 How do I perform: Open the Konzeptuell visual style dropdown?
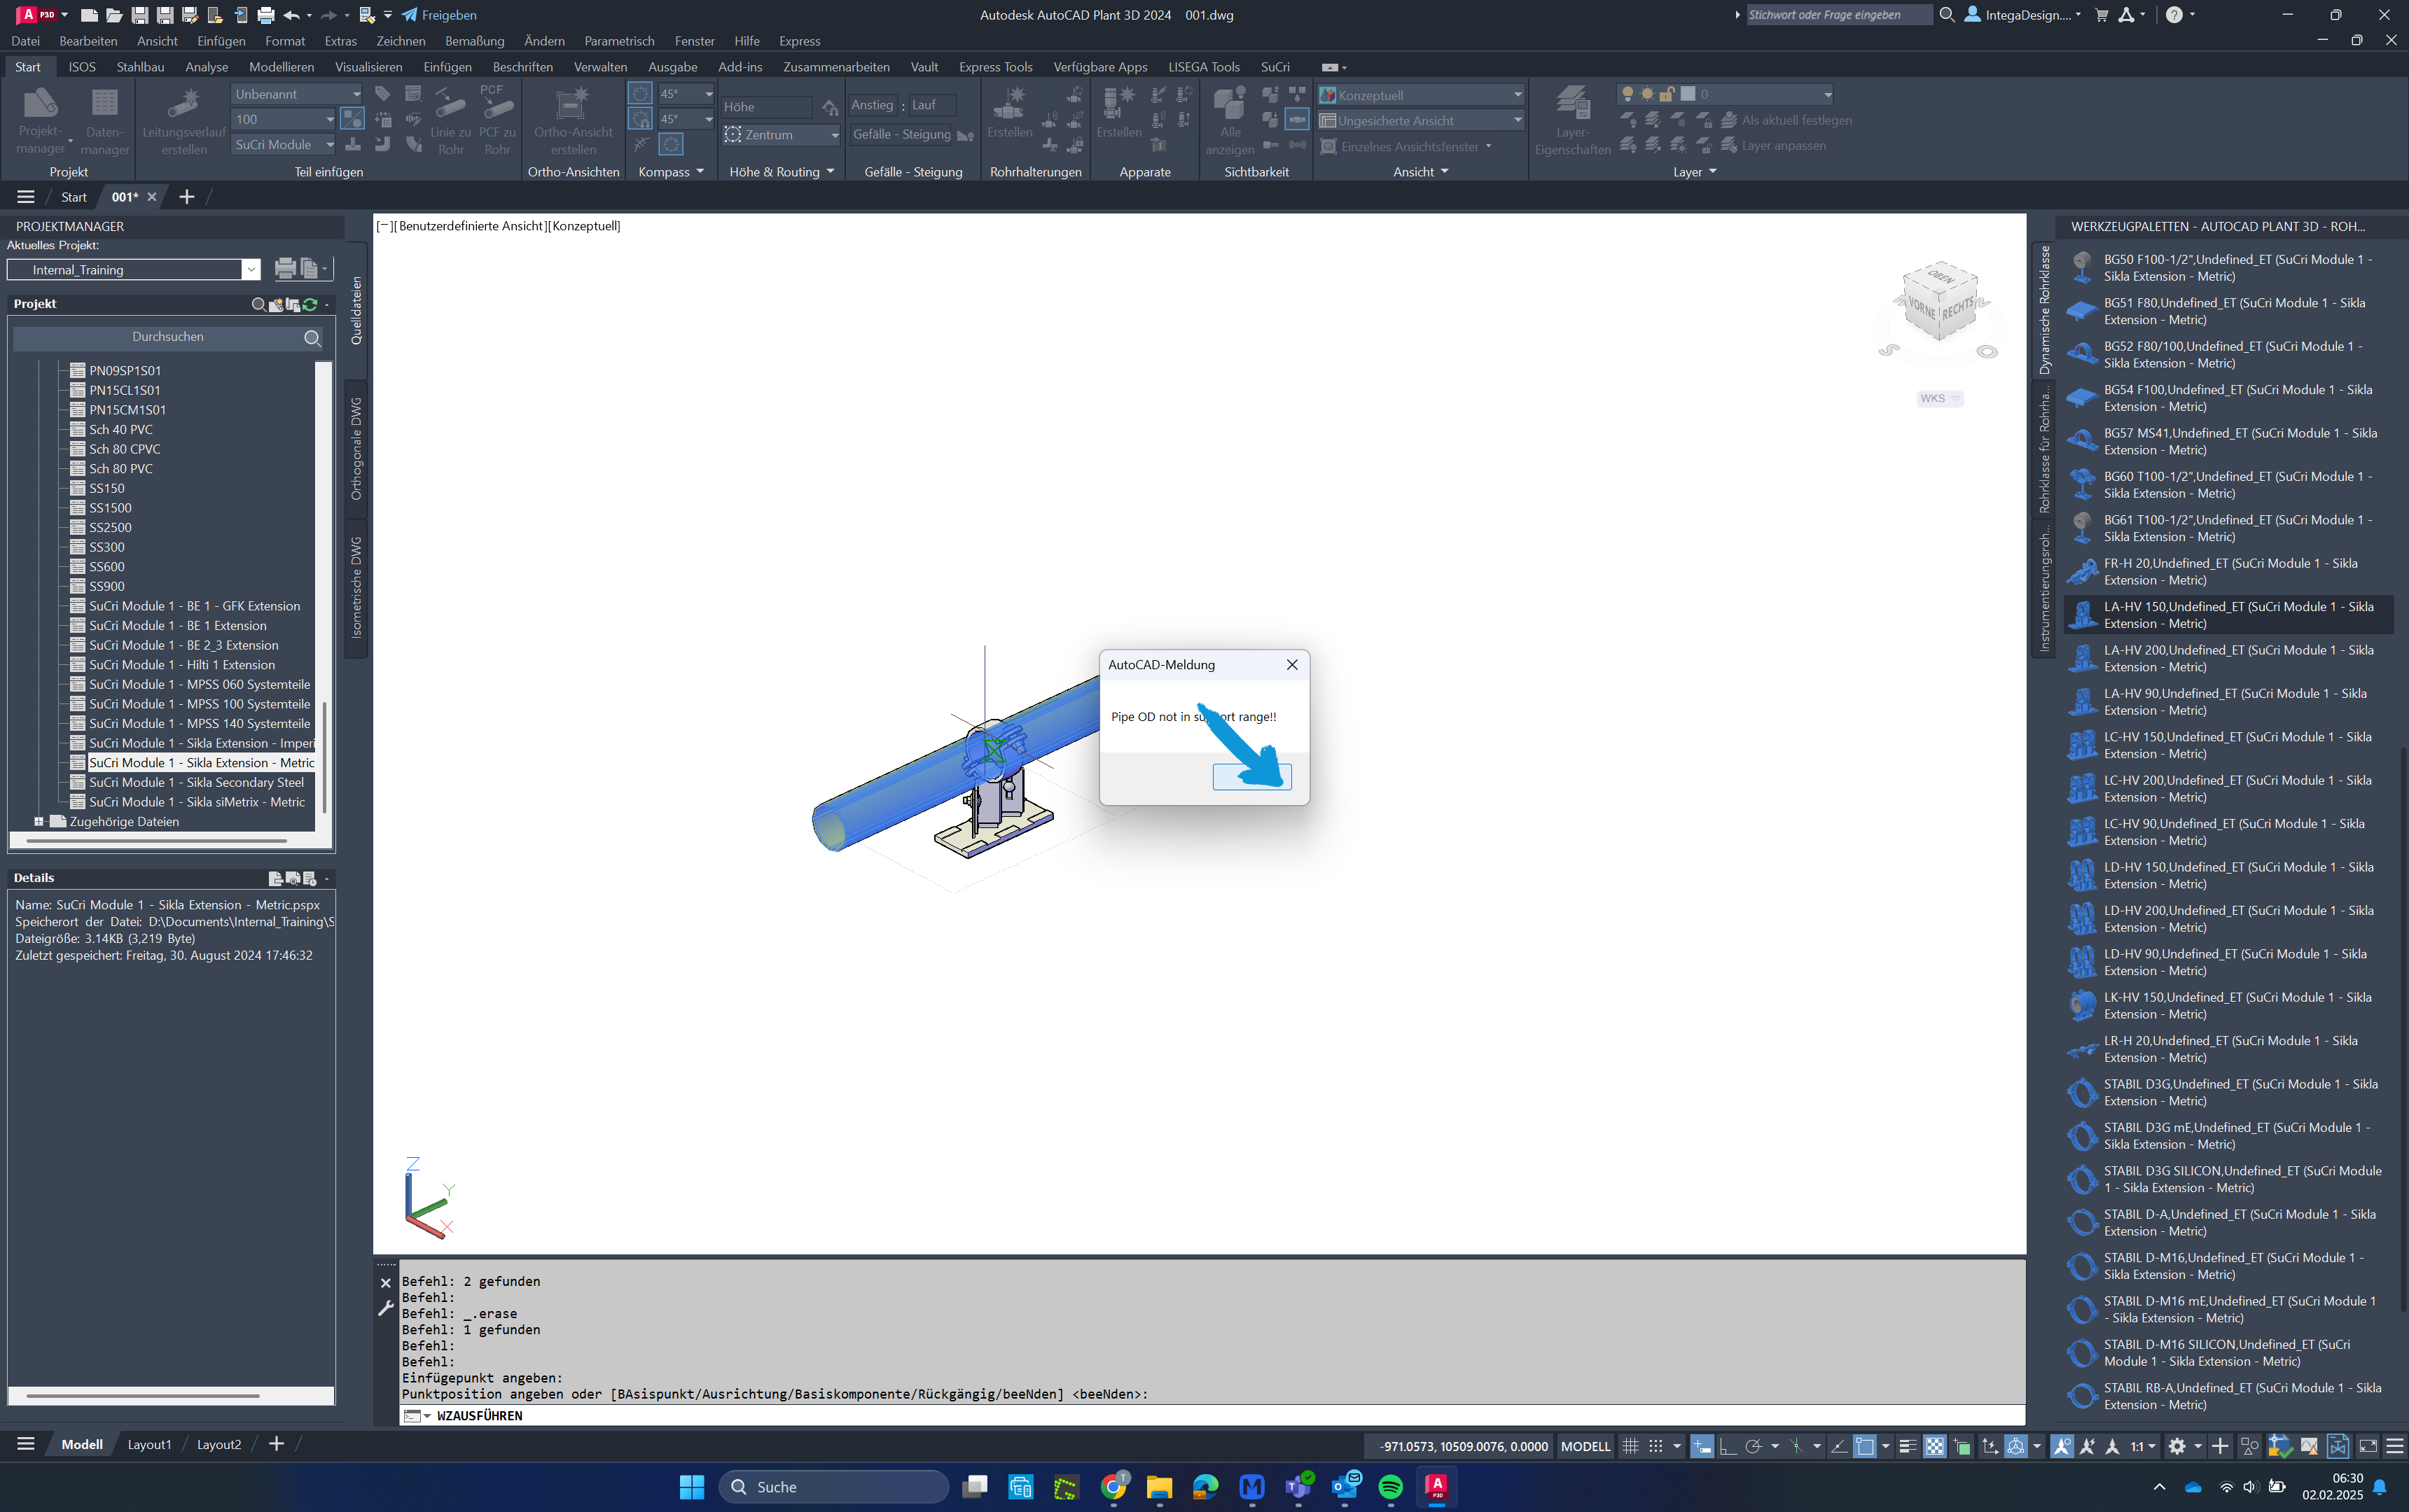1419,95
